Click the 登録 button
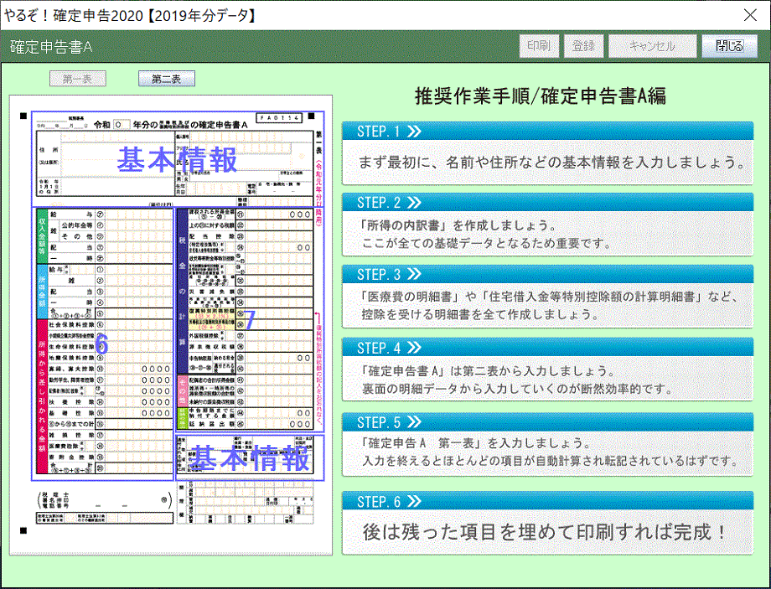771x589 pixels. [x=583, y=46]
